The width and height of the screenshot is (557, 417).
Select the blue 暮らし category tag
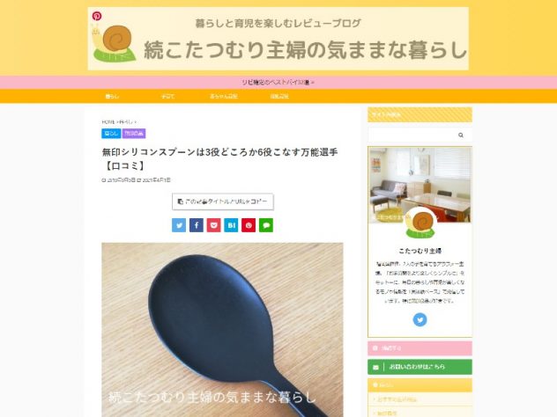tap(111, 134)
